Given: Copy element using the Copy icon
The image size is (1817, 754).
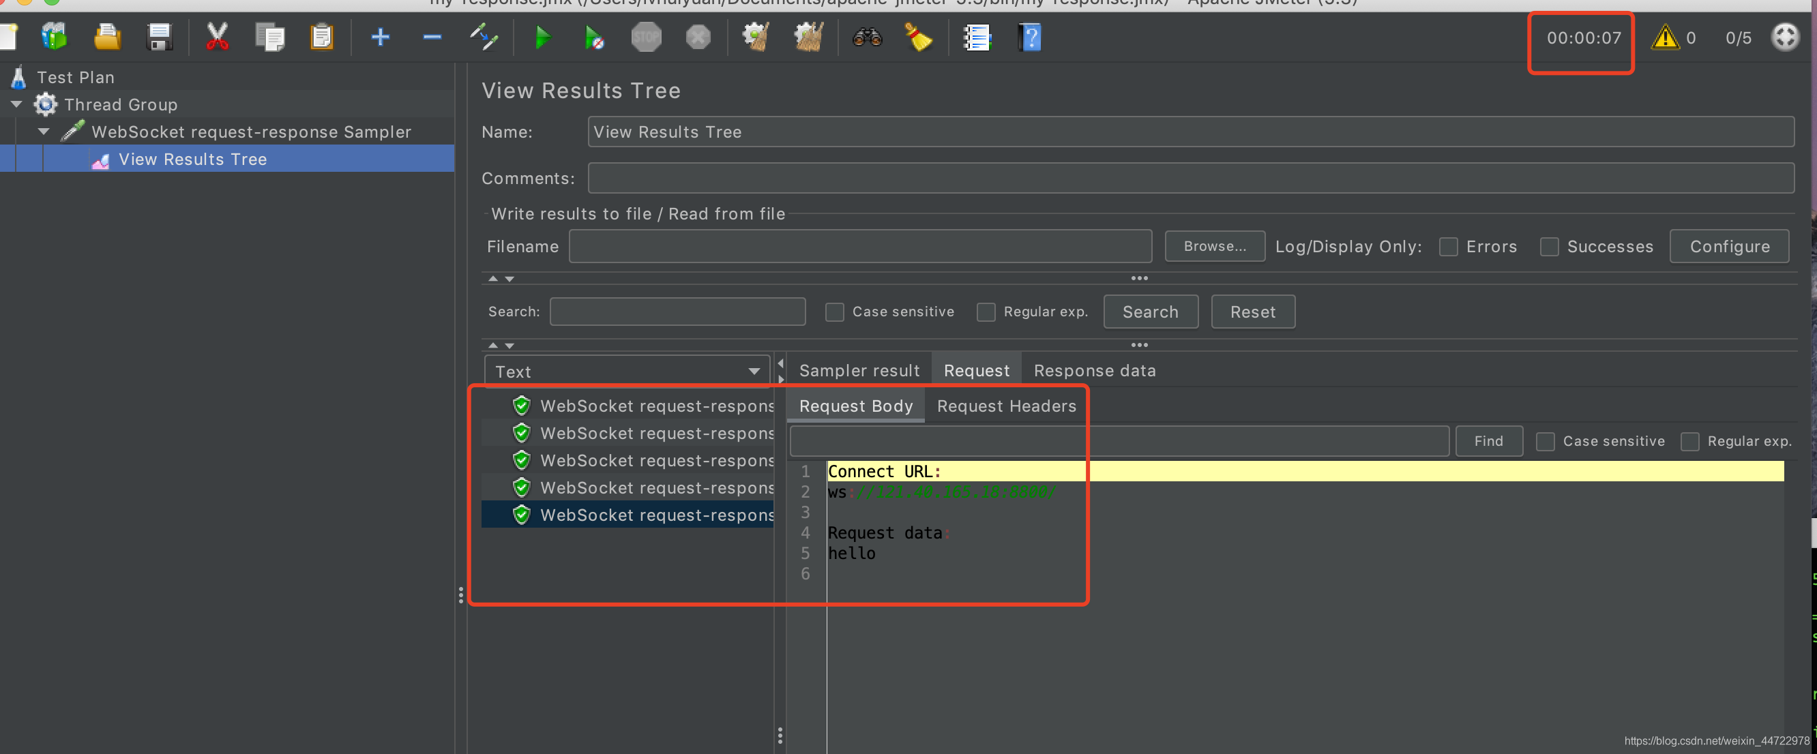Looking at the screenshot, I should point(269,37).
